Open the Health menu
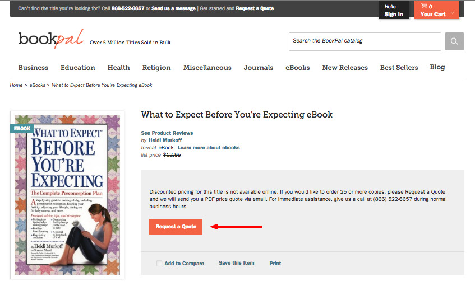The height and width of the screenshot is (286, 475). pyautogui.click(x=119, y=67)
